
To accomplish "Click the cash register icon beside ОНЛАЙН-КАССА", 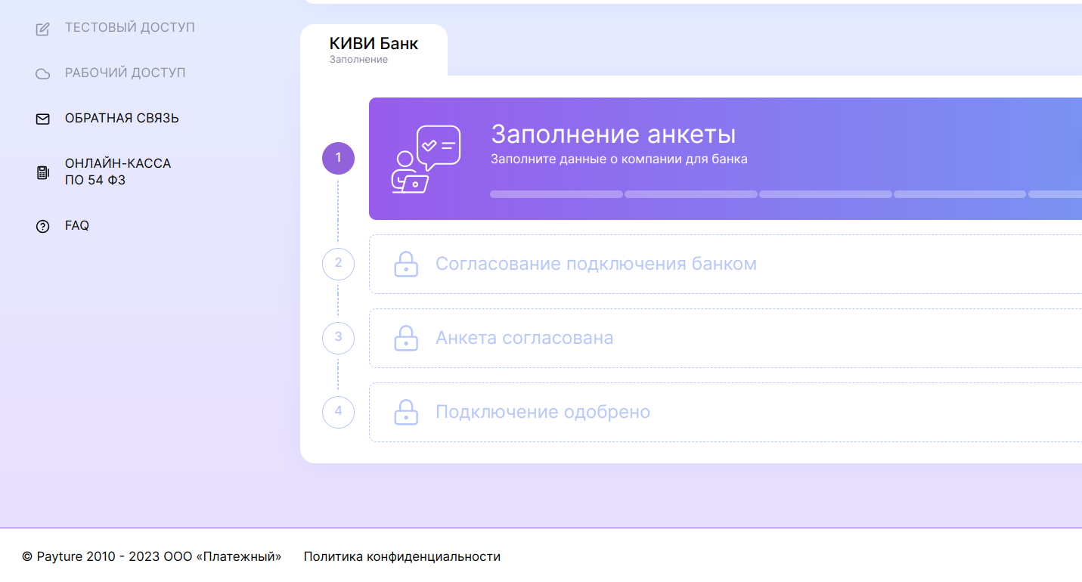I will [43, 172].
